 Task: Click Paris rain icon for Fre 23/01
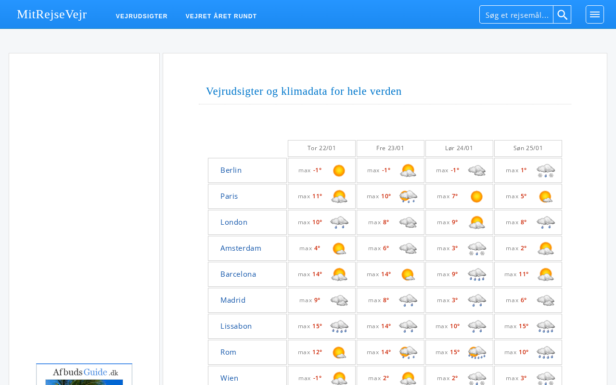point(408,196)
